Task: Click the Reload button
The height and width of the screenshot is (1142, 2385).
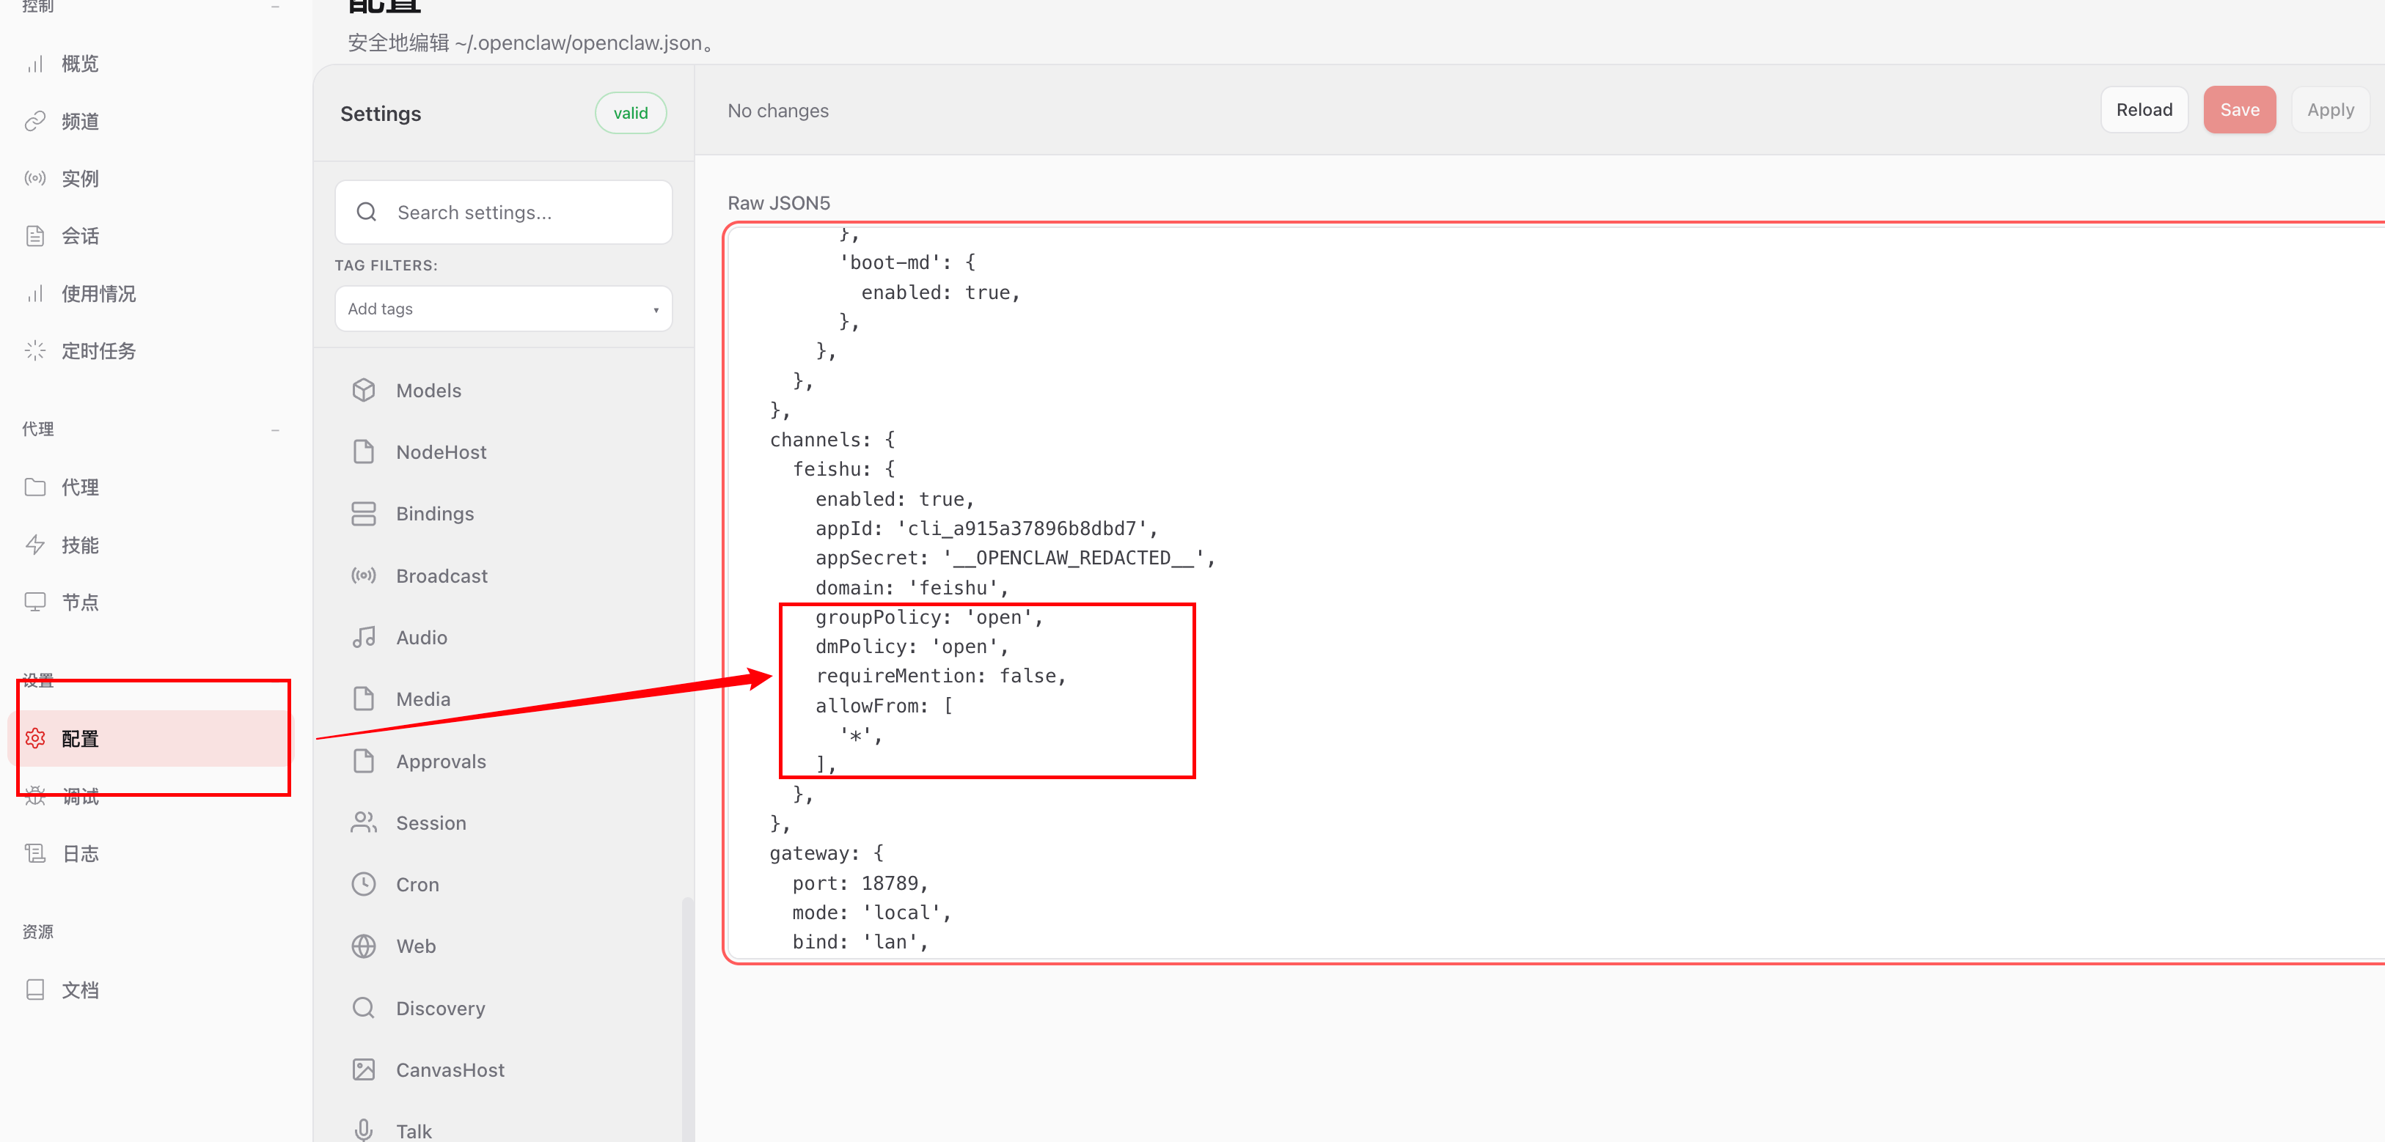Action: tap(2144, 110)
